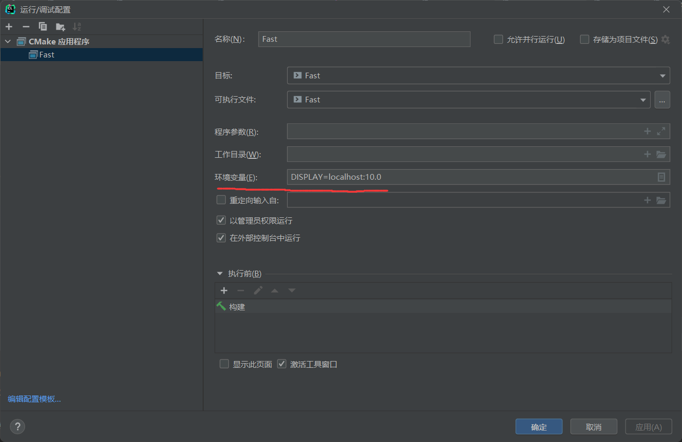Enable 允许并行运行 option
Screen dimensions: 682x442
[498, 39]
